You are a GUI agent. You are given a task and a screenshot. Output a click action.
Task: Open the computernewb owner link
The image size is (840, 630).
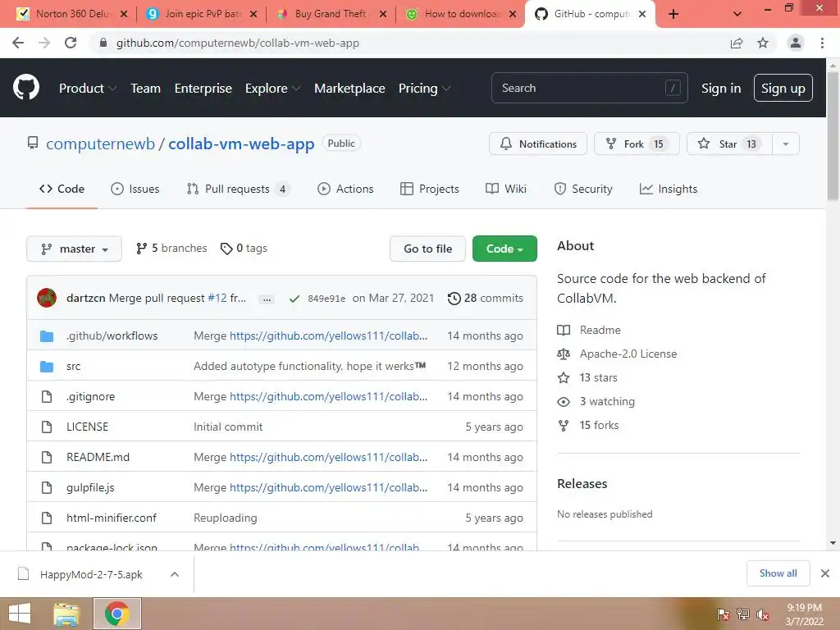100,144
